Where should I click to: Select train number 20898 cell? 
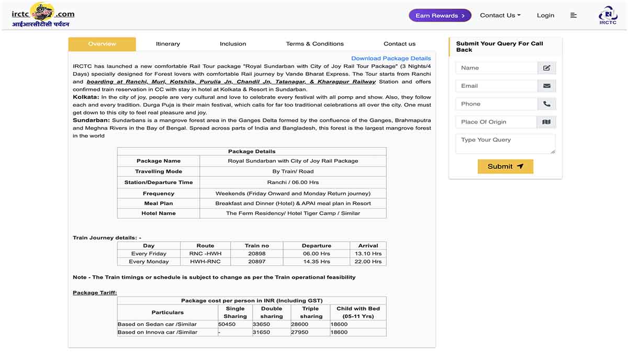click(x=257, y=254)
